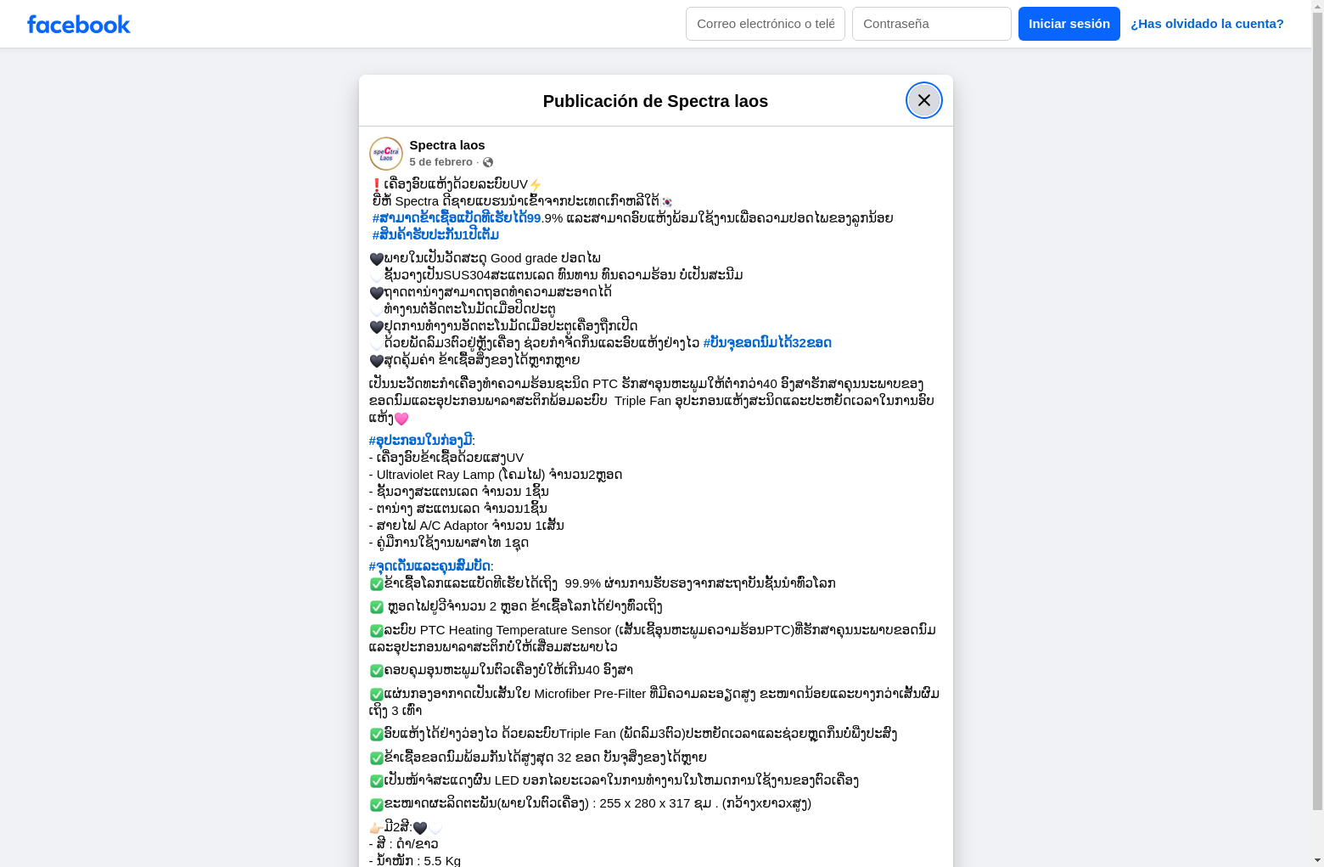The image size is (1324, 867).
Task: Focus the Contraseña password field
Action: (x=932, y=24)
